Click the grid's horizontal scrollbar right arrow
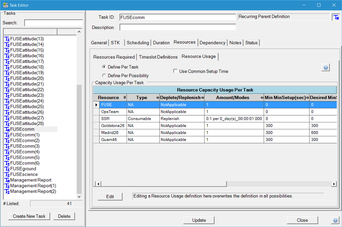Viewport: 342px width, 227px height. [x=334, y=184]
